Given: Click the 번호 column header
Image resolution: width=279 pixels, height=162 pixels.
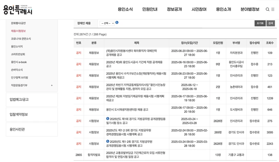Looking at the screenshot, I should click(x=79, y=43).
